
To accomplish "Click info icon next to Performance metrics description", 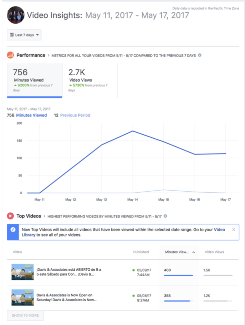I will (199, 55).
